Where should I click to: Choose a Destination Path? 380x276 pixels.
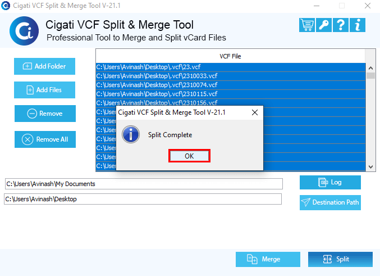[330, 202]
